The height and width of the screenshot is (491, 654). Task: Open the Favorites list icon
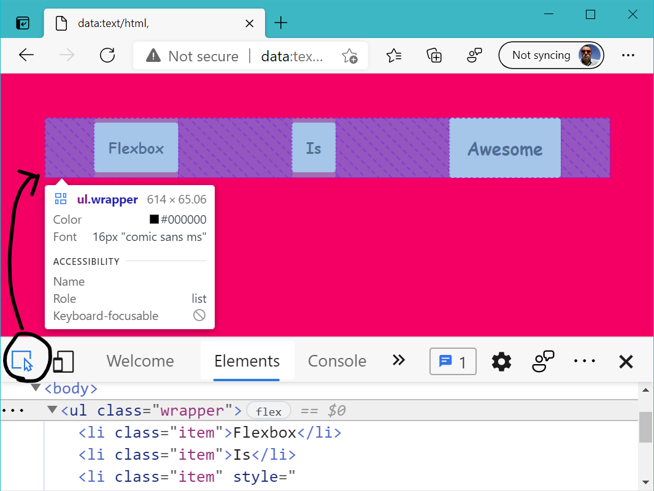[394, 56]
